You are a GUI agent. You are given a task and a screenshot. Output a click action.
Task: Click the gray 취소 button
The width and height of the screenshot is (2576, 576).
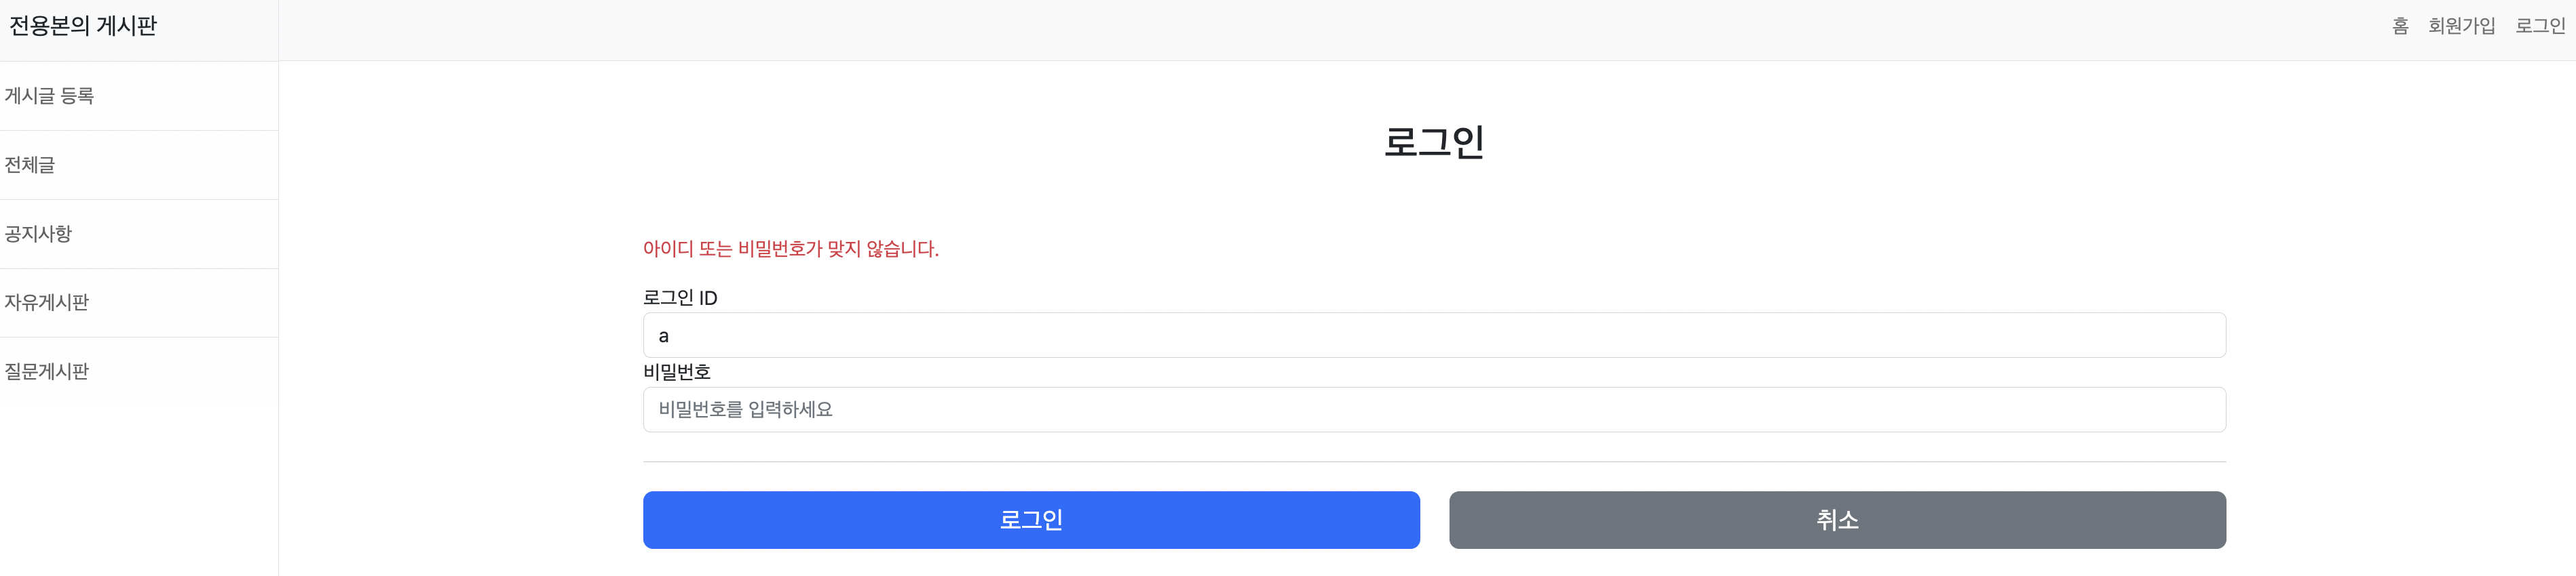pyautogui.click(x=1837, y=520)
